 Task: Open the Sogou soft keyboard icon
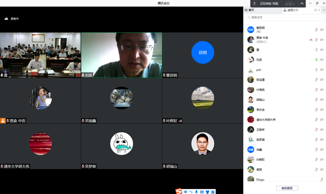tap(202, 192)
